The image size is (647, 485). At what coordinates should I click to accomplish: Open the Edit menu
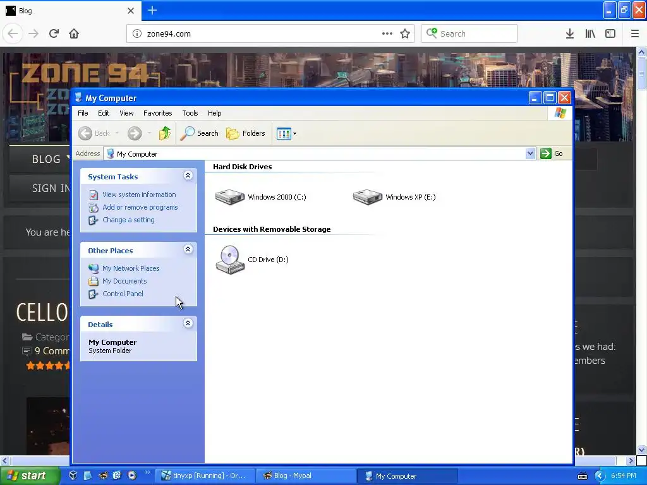[x=104, y=113]
